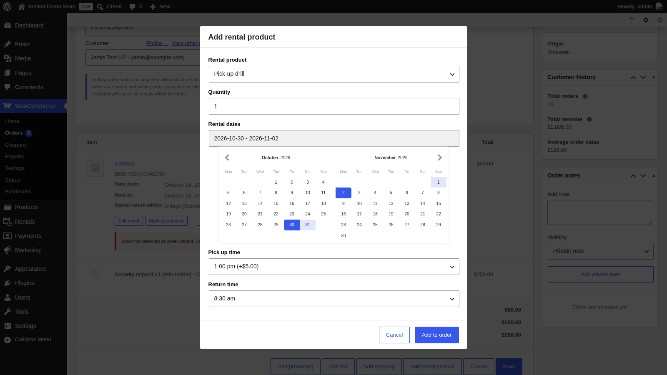Open activity bell icon at top right

632,20
